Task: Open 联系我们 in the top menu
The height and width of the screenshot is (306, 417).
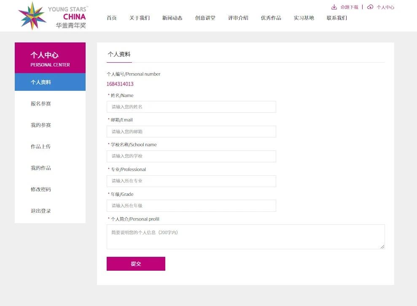Action: 337,18
